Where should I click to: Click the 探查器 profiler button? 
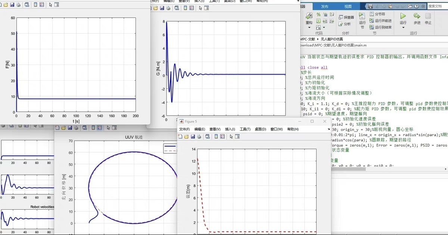(346, 17)
